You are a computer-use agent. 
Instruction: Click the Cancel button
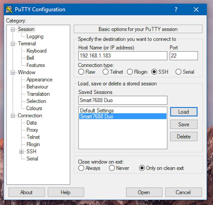tap(183, 192)
